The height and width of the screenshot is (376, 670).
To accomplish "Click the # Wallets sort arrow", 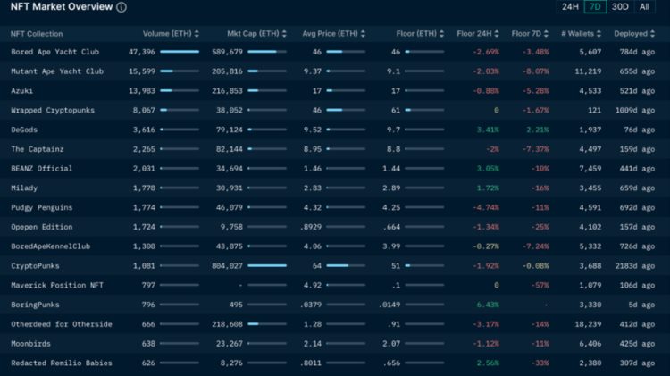I will pyautogui.click(x=598, y=34).
